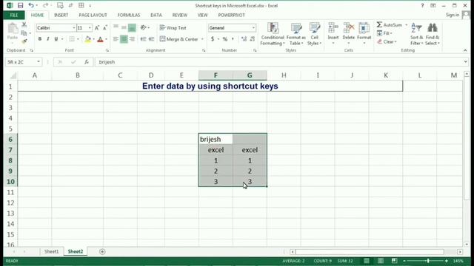474x266 pixels.
Task: Open the FILE tab
Action: (x=14, y=15)
